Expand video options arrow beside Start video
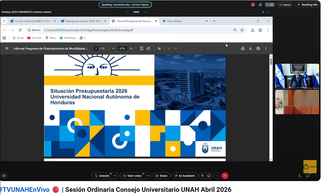 click(148, 176)
